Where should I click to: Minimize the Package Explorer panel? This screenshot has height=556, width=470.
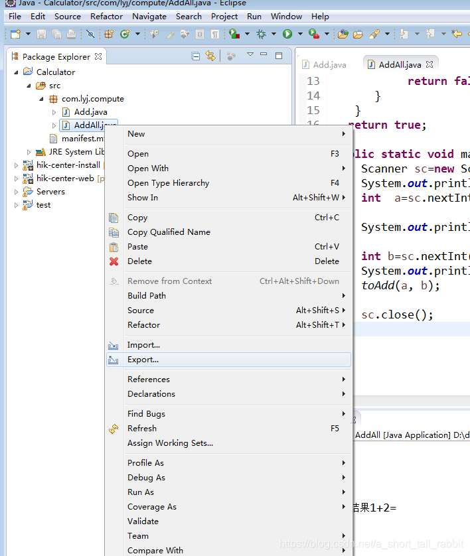point(264,54)
